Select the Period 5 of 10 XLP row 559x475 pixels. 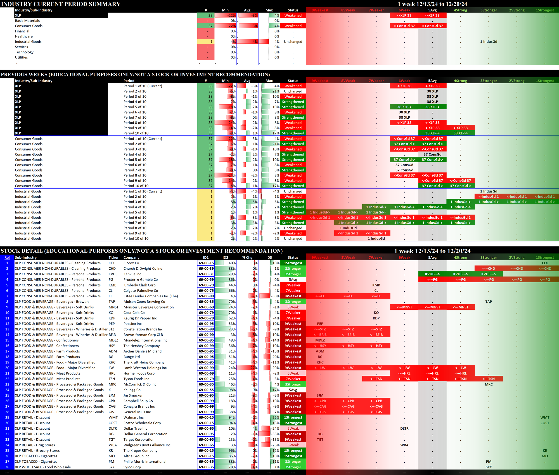click(x=135, y=107)
